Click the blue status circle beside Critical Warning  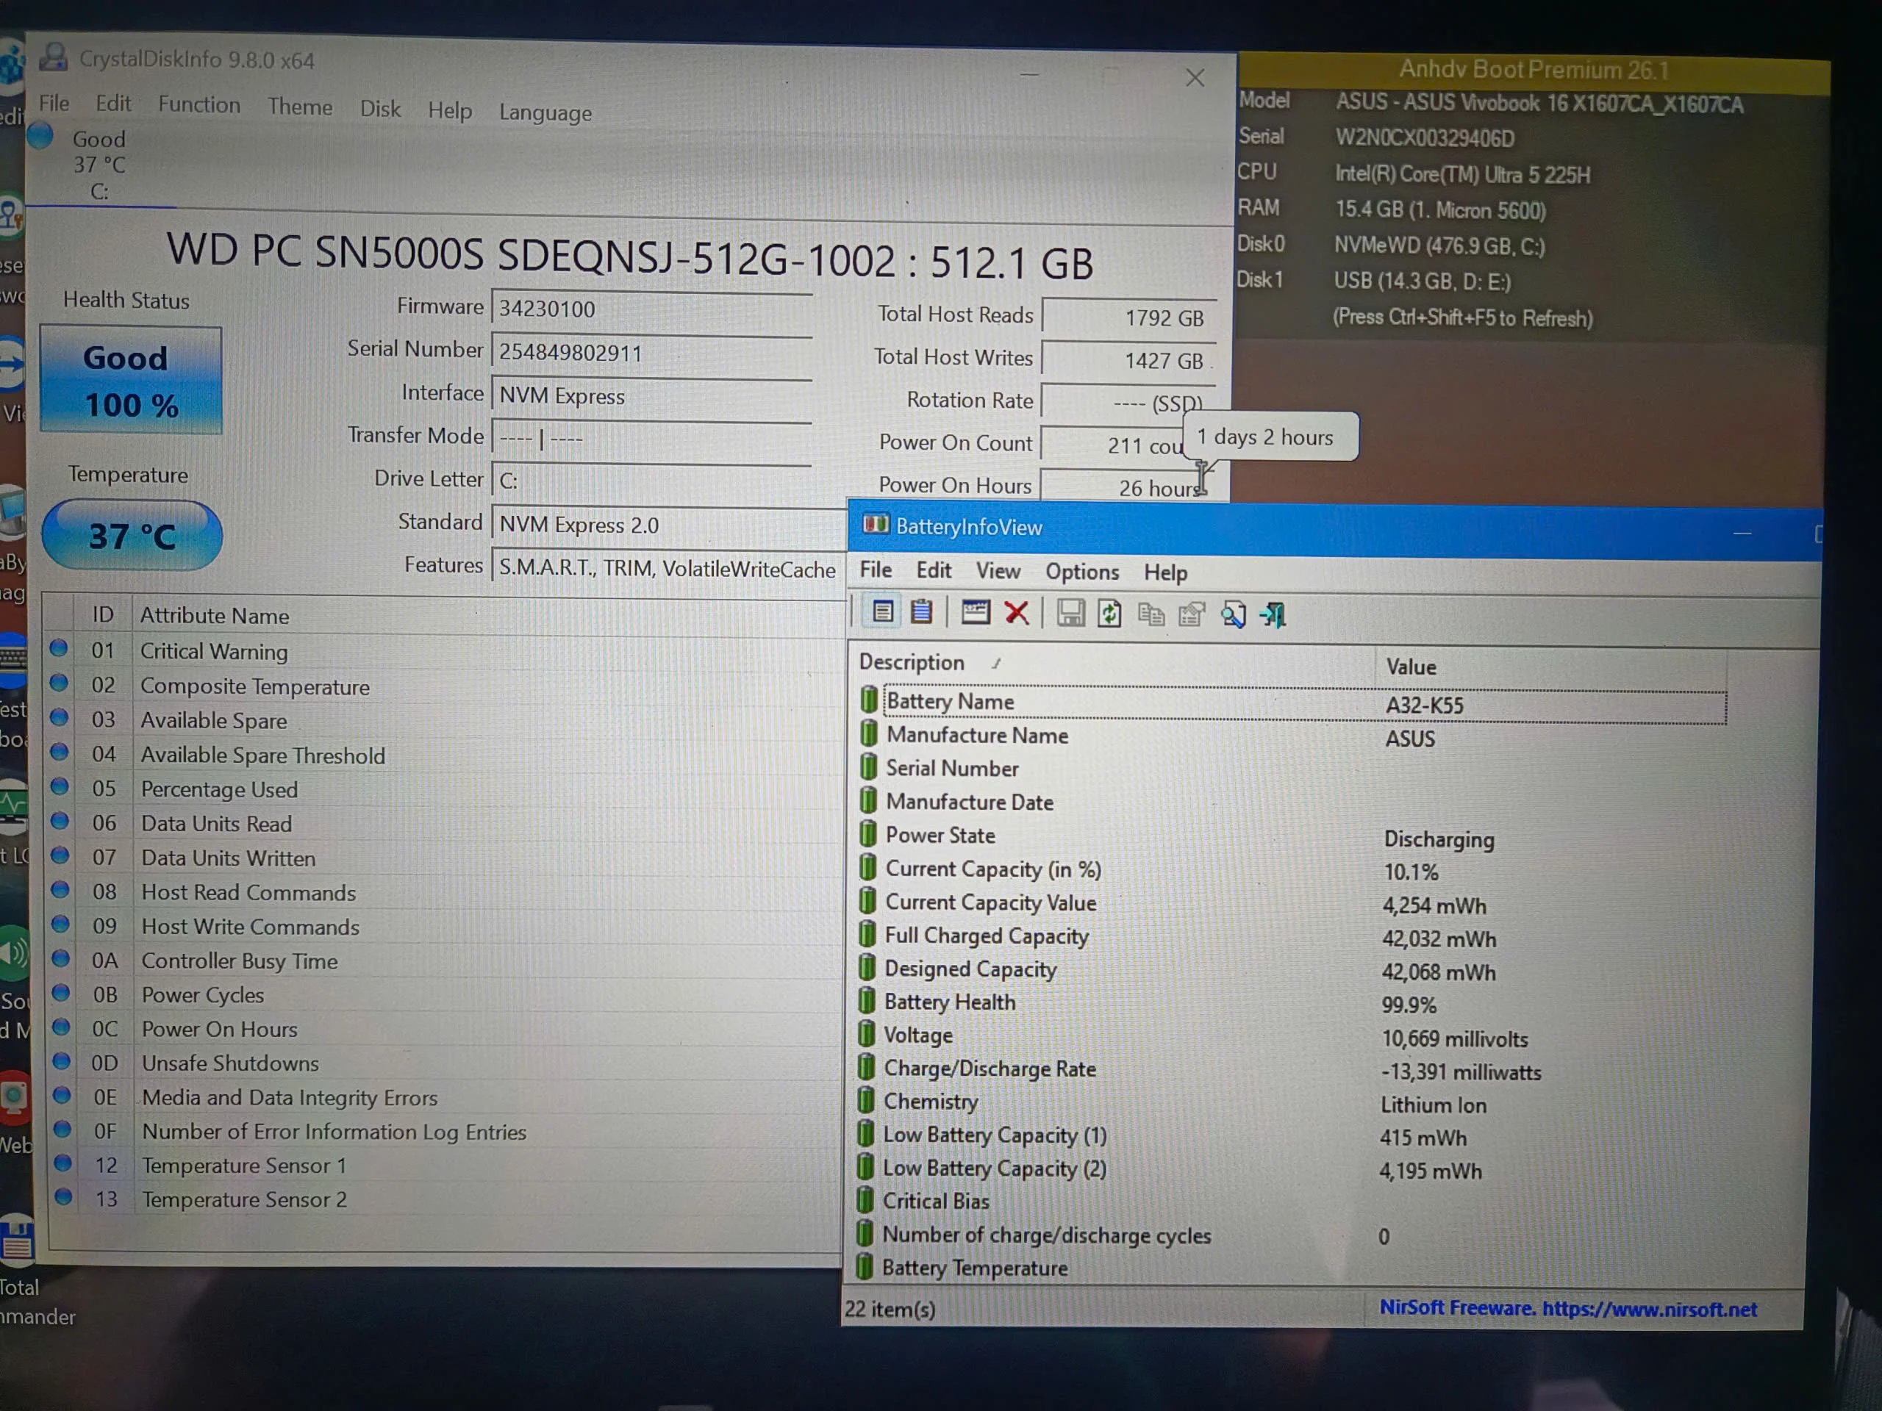click(x=59, y=649)
